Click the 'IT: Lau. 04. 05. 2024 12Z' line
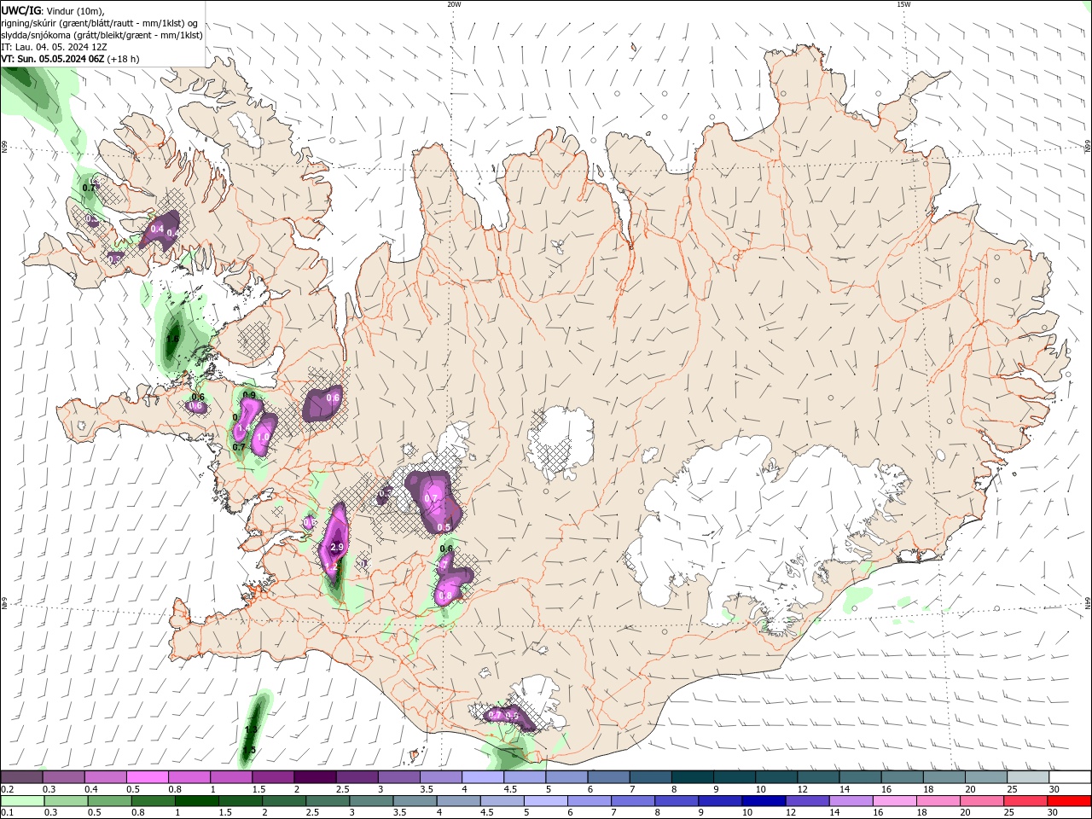Viewport: 1092px width, 819px height. tap(54, 47)
